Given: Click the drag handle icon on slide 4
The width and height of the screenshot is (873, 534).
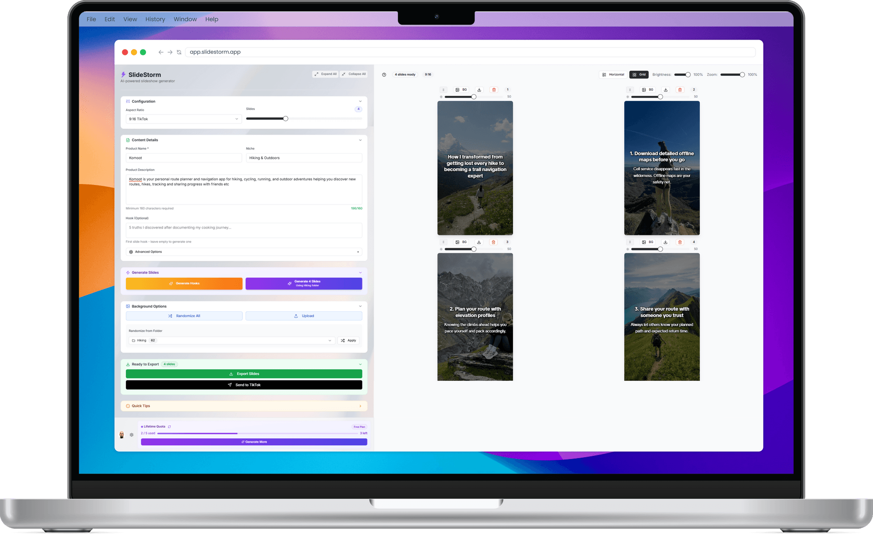Looking at the screenshot, I should tap(630, 242).
